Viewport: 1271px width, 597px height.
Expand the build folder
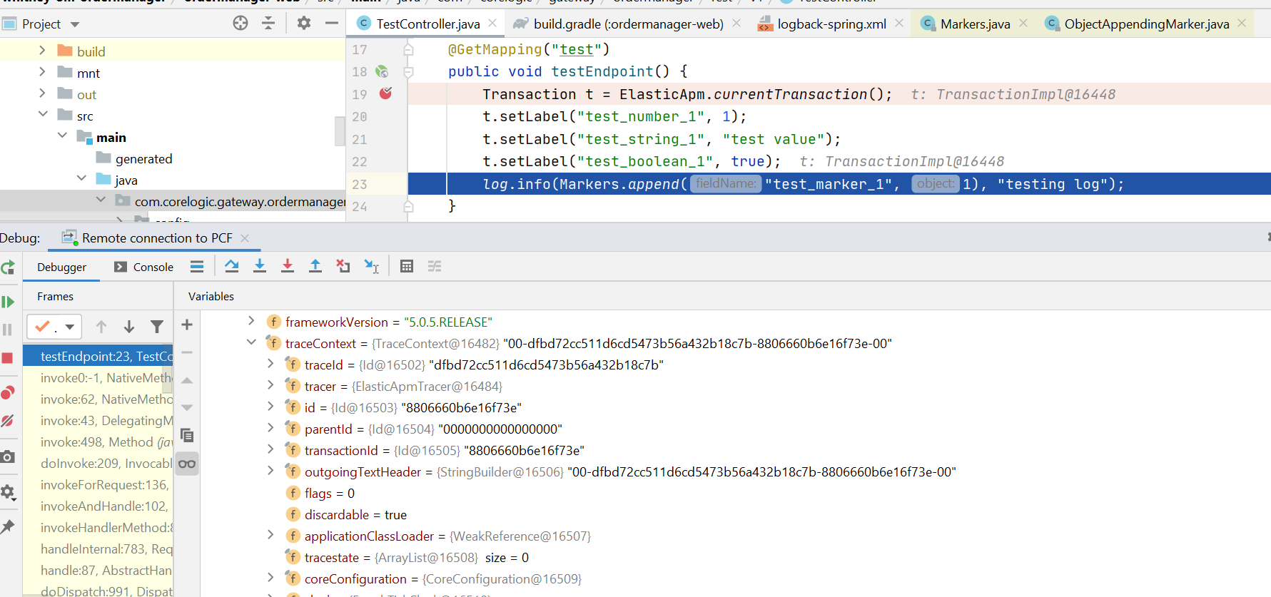tap(42, 51)
